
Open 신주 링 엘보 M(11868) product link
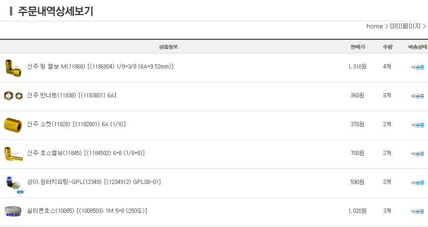coord(100,67)
